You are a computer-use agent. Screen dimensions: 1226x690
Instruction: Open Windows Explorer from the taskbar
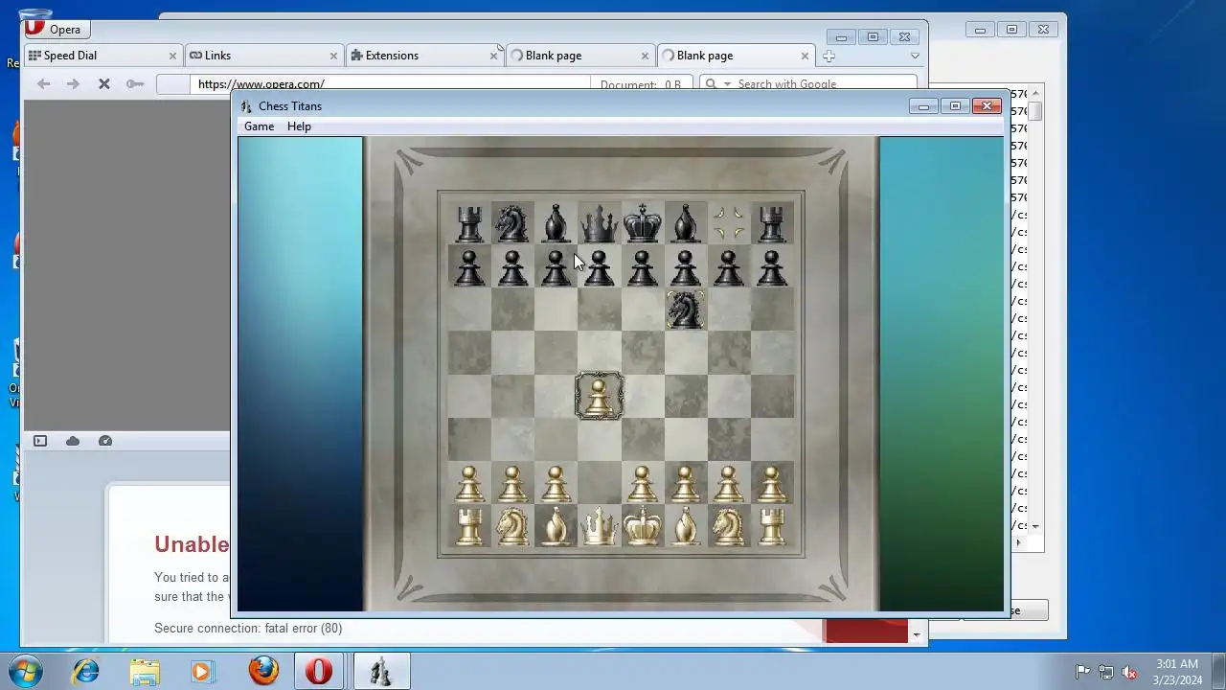tap(145, 671)
